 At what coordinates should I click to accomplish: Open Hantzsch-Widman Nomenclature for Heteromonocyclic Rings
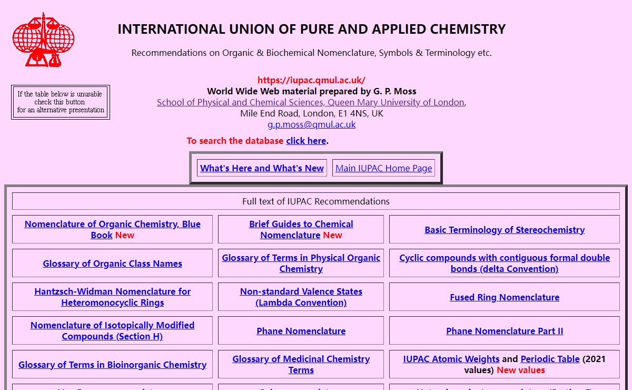coord(112,297)
